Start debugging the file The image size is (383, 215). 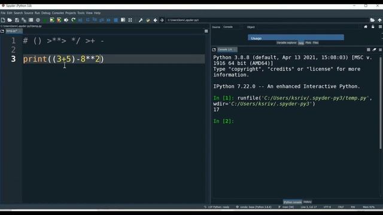pyautogui.click(x=80, y=20)
